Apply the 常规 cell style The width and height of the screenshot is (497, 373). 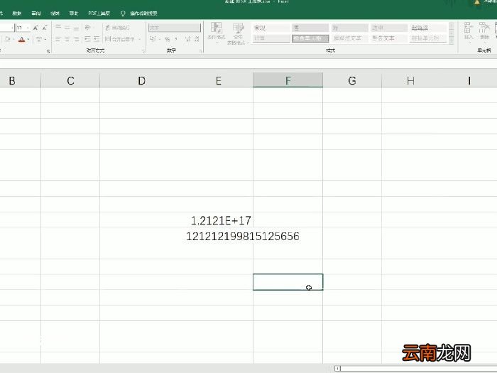click(271, 28)
